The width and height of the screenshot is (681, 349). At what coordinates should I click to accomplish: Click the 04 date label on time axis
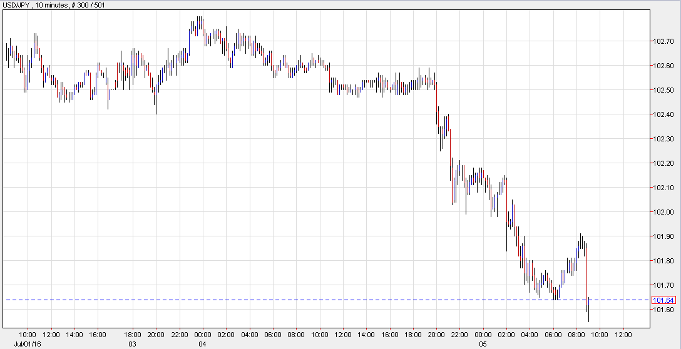[203, 344]
